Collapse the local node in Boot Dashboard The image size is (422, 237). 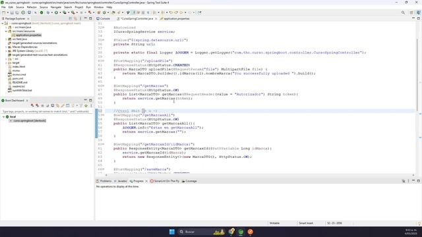(x=3, y=117)
